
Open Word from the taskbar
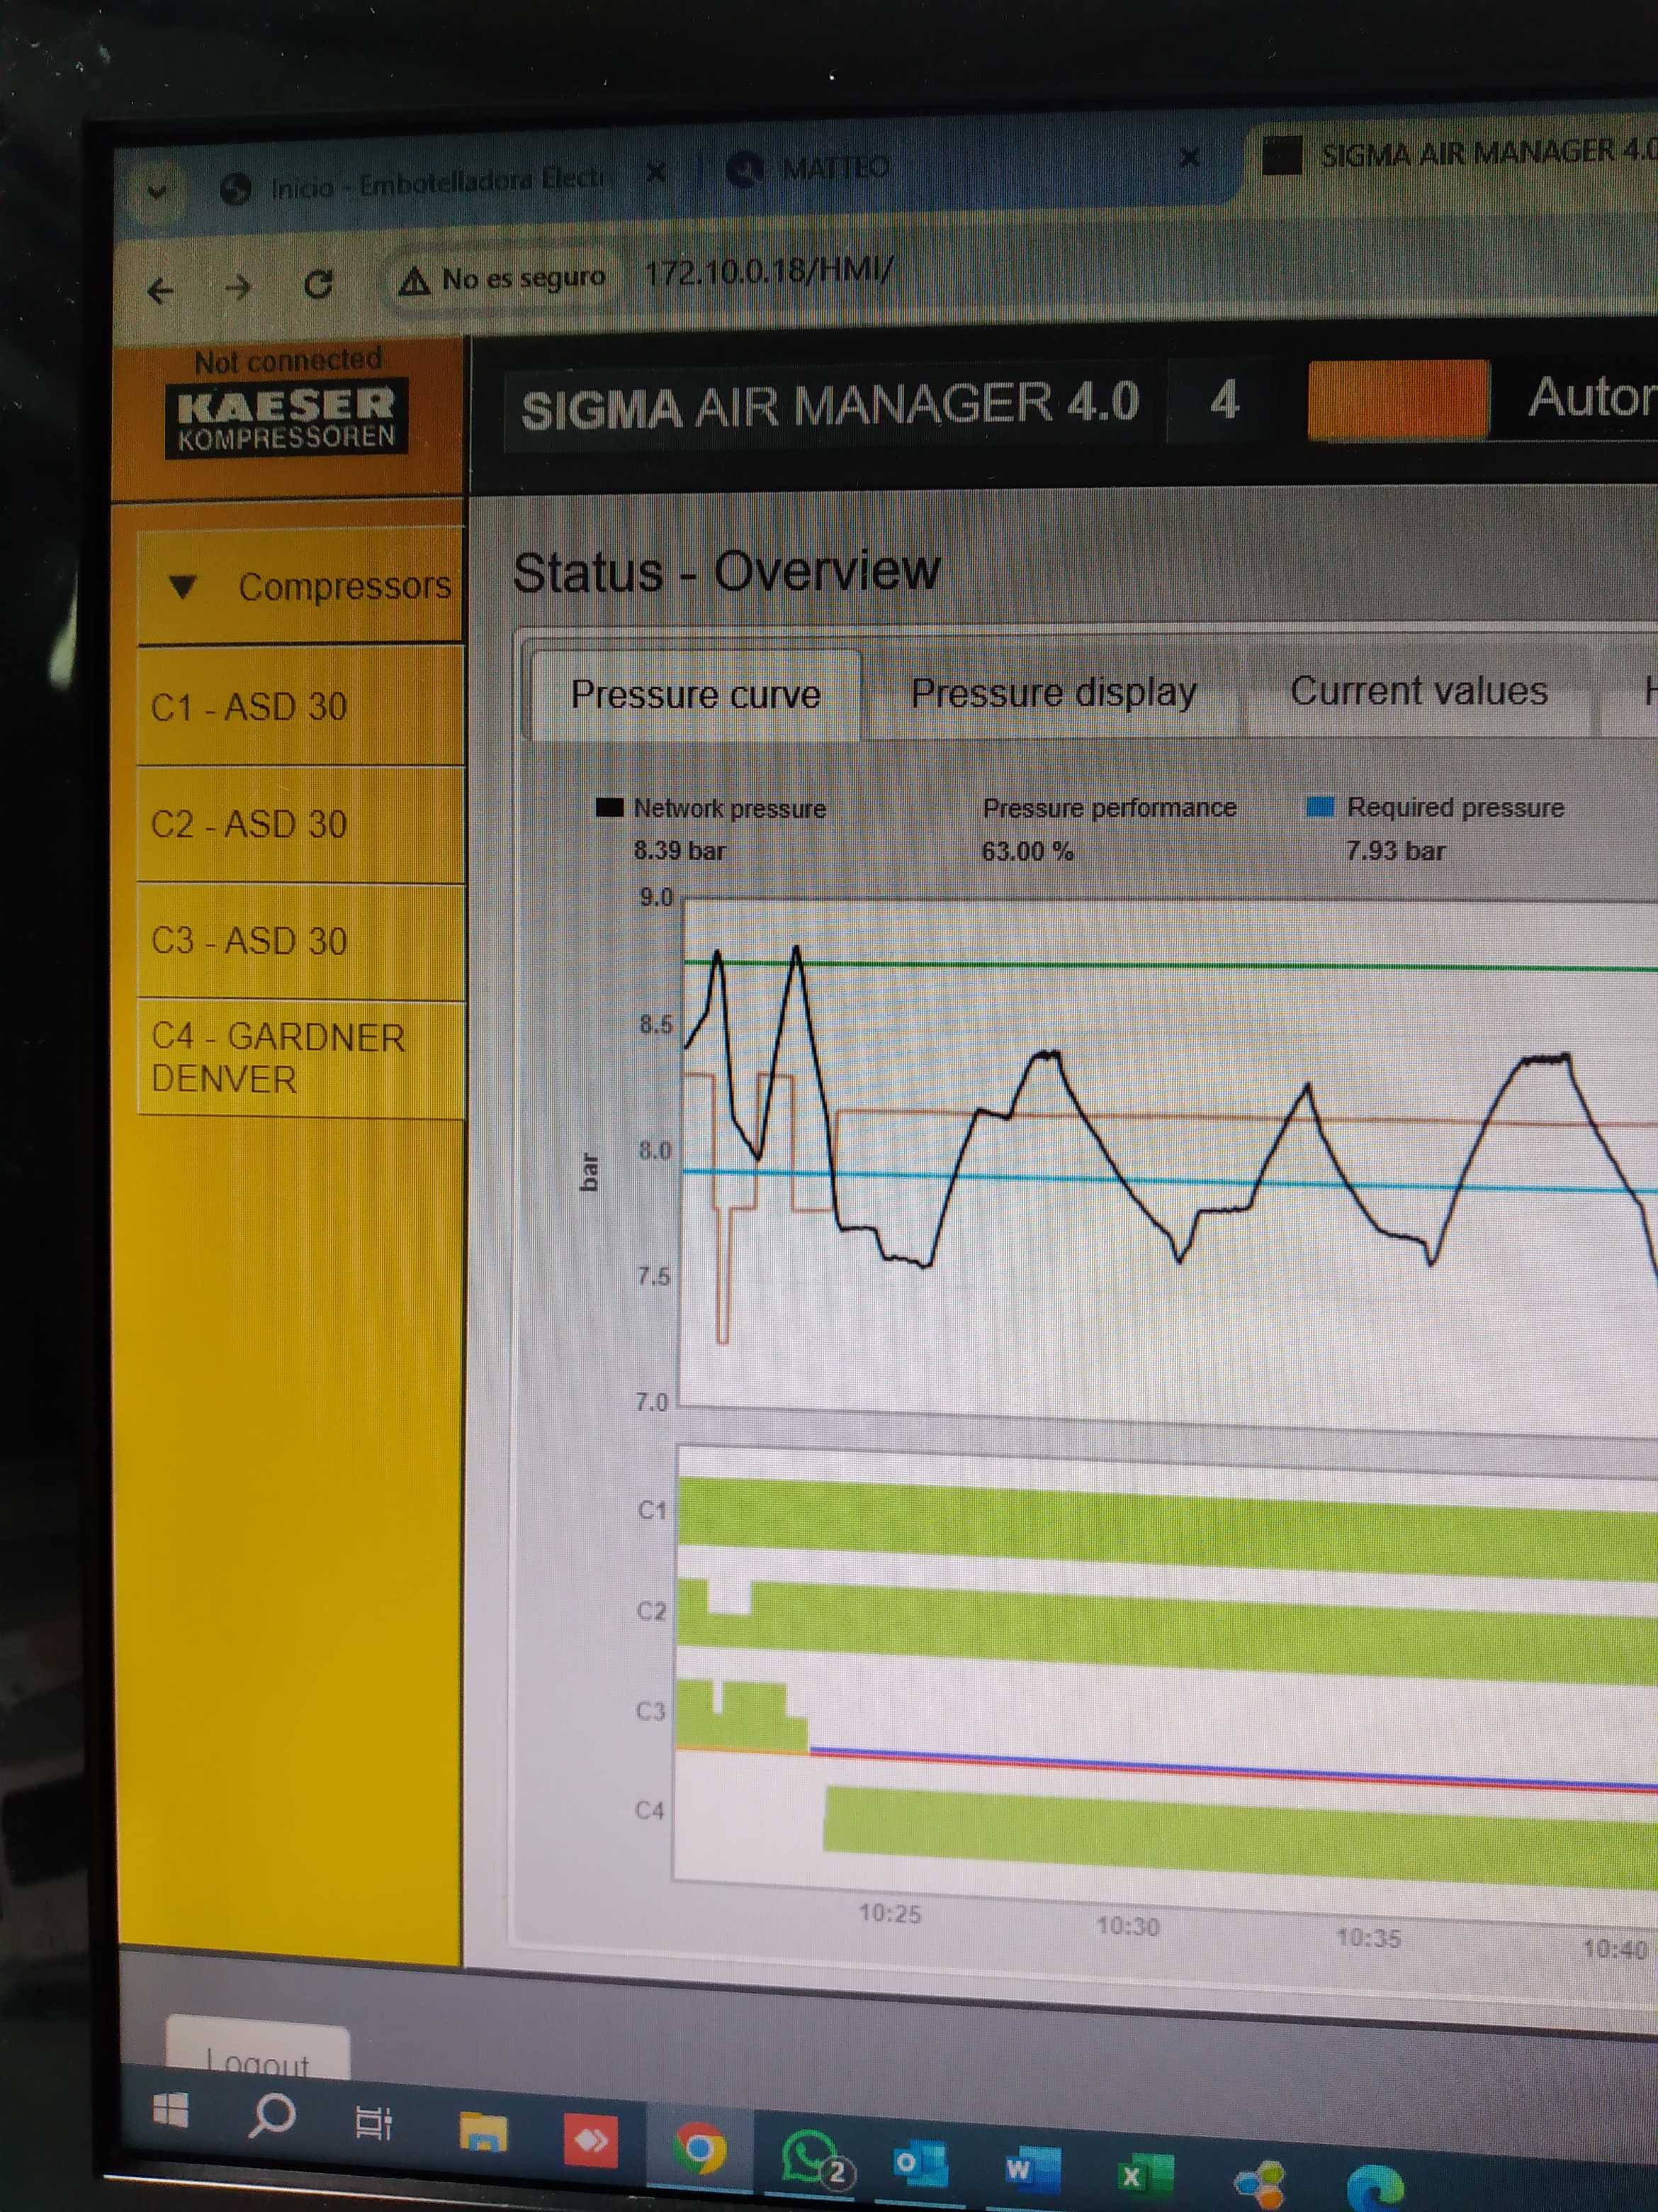1032,2169
